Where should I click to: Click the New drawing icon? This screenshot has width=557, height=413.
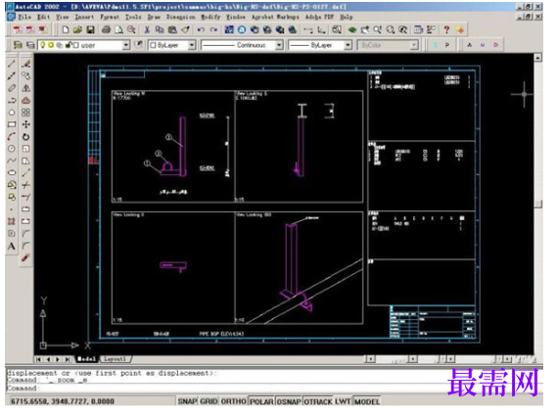(x=65, y=29)
